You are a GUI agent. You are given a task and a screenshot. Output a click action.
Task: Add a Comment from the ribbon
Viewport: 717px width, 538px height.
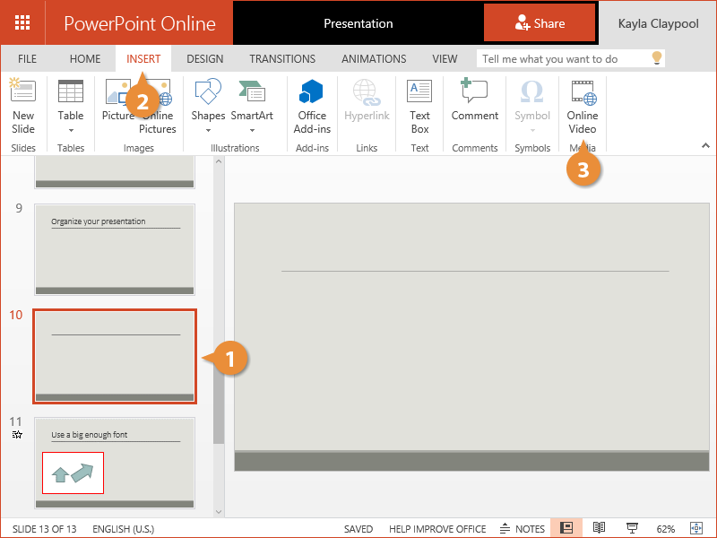[x=474, y=106]
